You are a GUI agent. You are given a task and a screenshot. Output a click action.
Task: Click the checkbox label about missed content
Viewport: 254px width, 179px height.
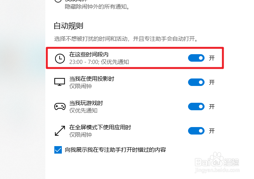click(115, 150)
